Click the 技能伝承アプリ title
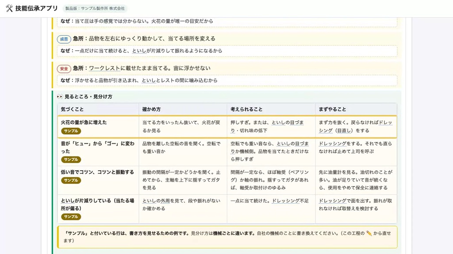453x254 pixels. 37,8
